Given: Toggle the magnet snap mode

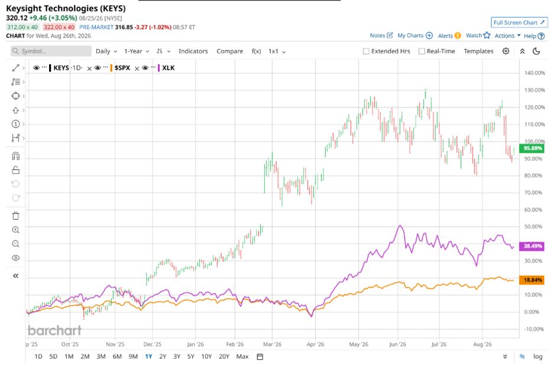Looking at the screenshot, I should [x=15, y=156].
